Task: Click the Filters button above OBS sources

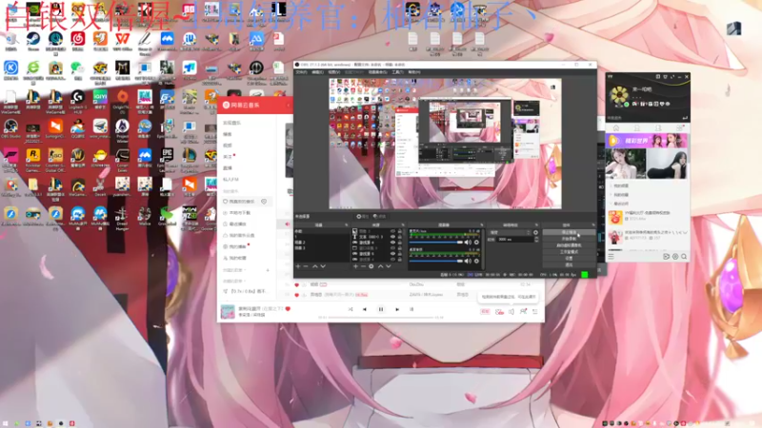Action: click(x=379, y=217)
